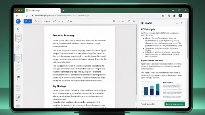Viewport: 205px width, 115px height.
Task: Open Copilot panel more options dots
Action: tap(182, 23)
